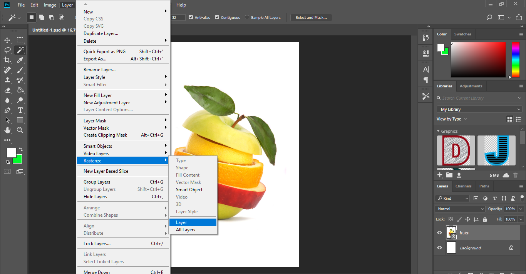Select the Horizontal Type tool
526x274 pixels.
tap(20, 110)
